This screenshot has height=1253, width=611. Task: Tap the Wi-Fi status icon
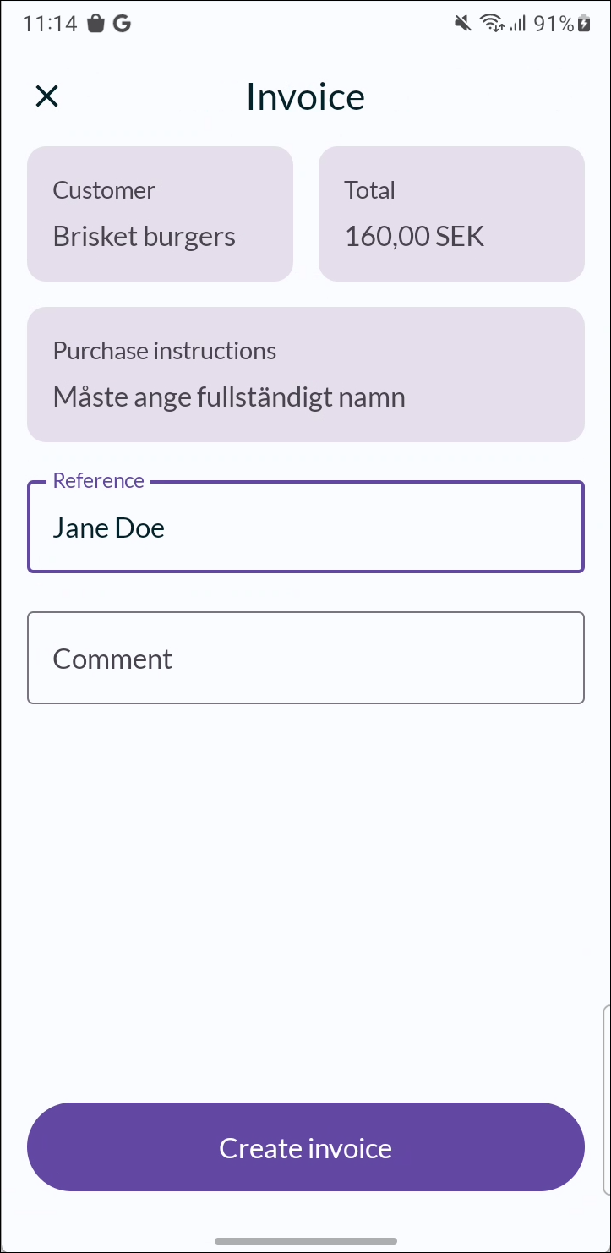[x=491, y=24]
